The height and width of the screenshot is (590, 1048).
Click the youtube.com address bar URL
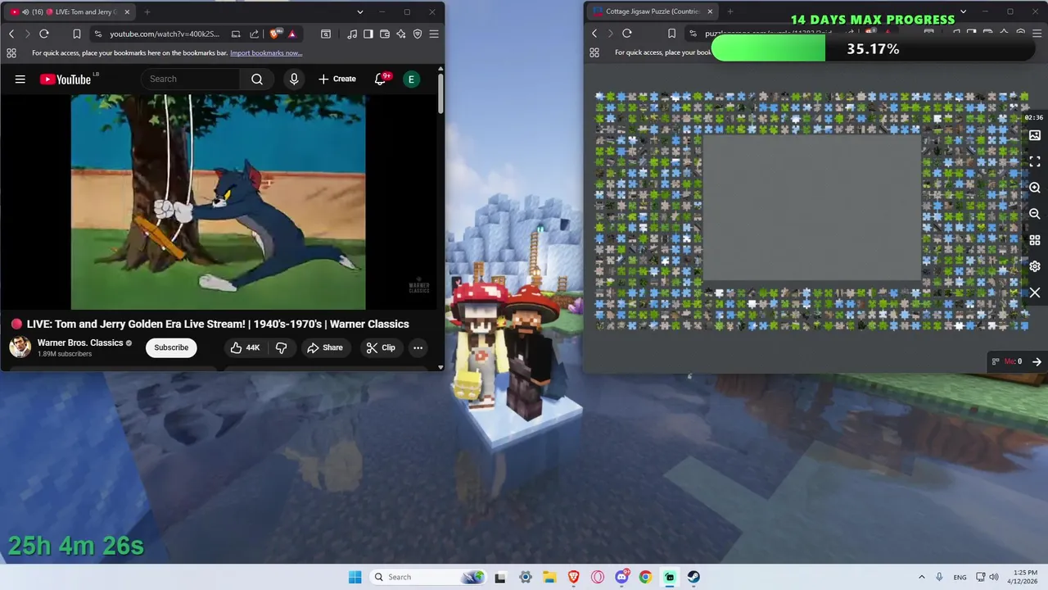click(x=165, y=34)
